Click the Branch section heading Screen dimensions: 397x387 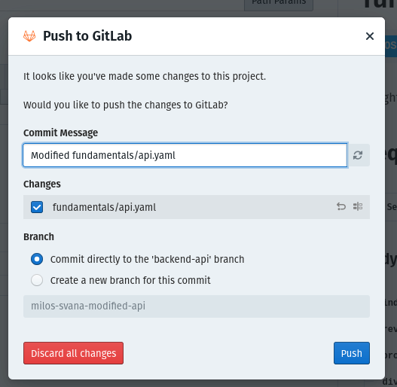38,237
